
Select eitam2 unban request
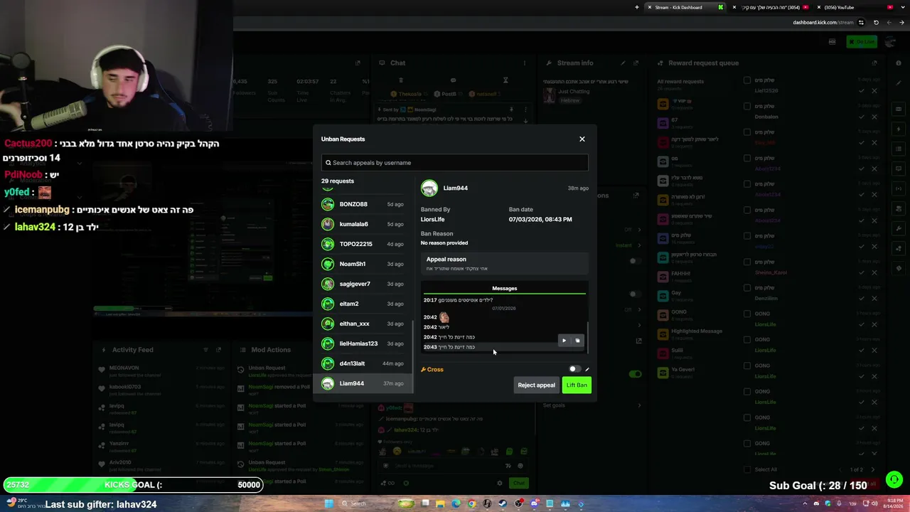pos(363,304)
